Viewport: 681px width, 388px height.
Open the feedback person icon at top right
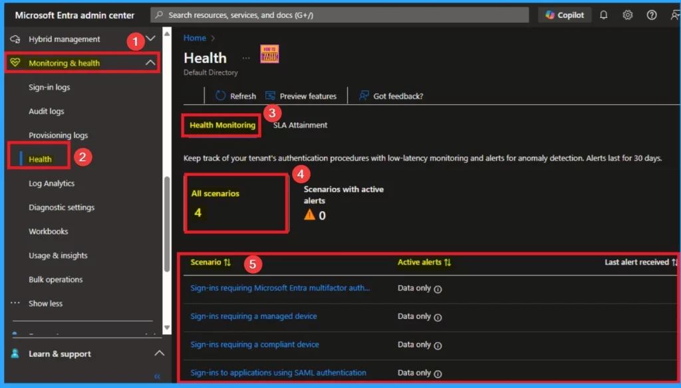tap(675, 15)
